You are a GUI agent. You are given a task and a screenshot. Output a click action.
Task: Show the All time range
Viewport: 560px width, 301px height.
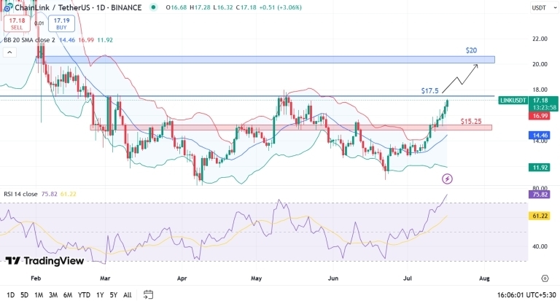pyautogui.click(x=127, y=295)
